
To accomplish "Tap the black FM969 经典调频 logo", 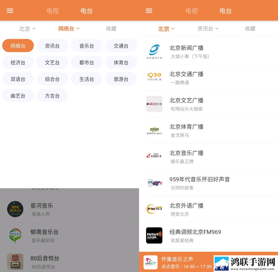I will (x=154, y=235).
